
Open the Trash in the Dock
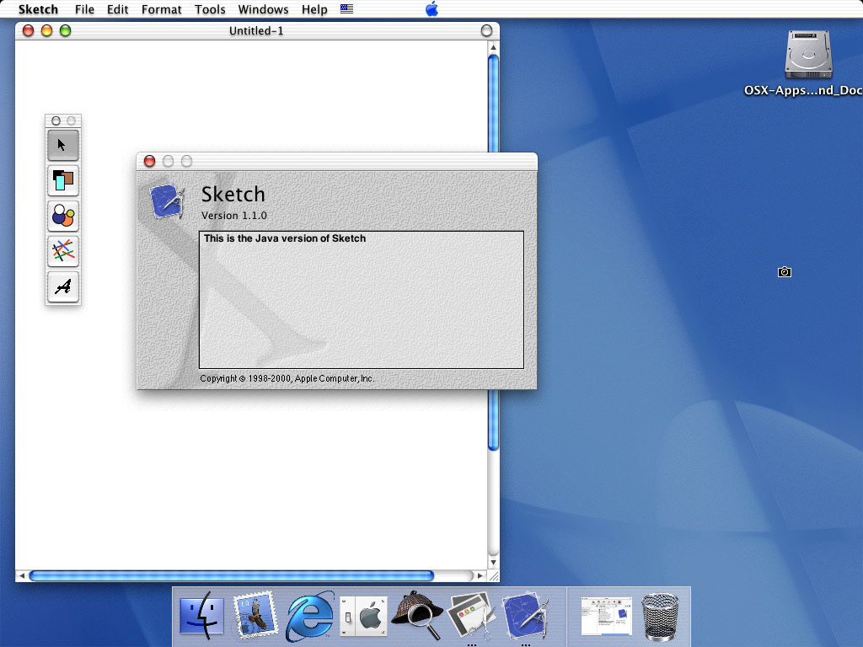[x=661, y=617]
